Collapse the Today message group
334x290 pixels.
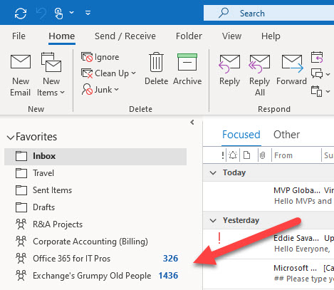pyautogui.click(x=213, y=172)
